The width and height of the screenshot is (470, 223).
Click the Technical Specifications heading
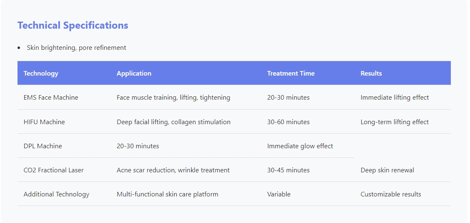(x=73, y=25)
